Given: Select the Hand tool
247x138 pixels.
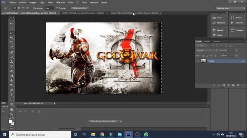Looking at the screenshot, I should 12,110.
